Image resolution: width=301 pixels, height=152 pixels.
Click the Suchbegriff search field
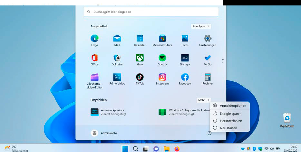pyautogui.click(x=151, y=12)
